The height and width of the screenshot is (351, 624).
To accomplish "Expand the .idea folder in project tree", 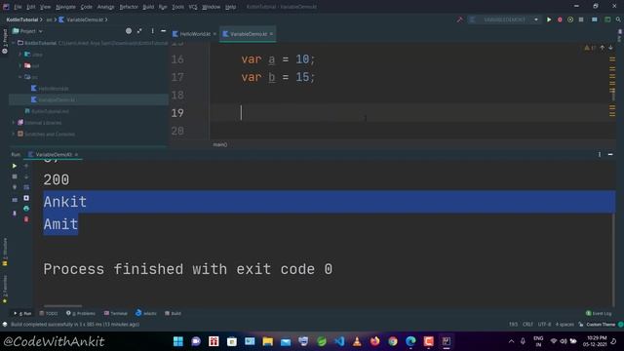I will click(x=20, y=55).
